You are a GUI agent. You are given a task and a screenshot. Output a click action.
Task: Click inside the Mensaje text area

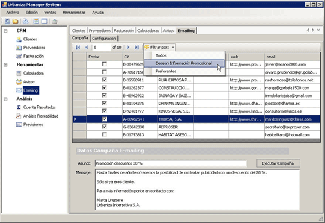(197, 190)
